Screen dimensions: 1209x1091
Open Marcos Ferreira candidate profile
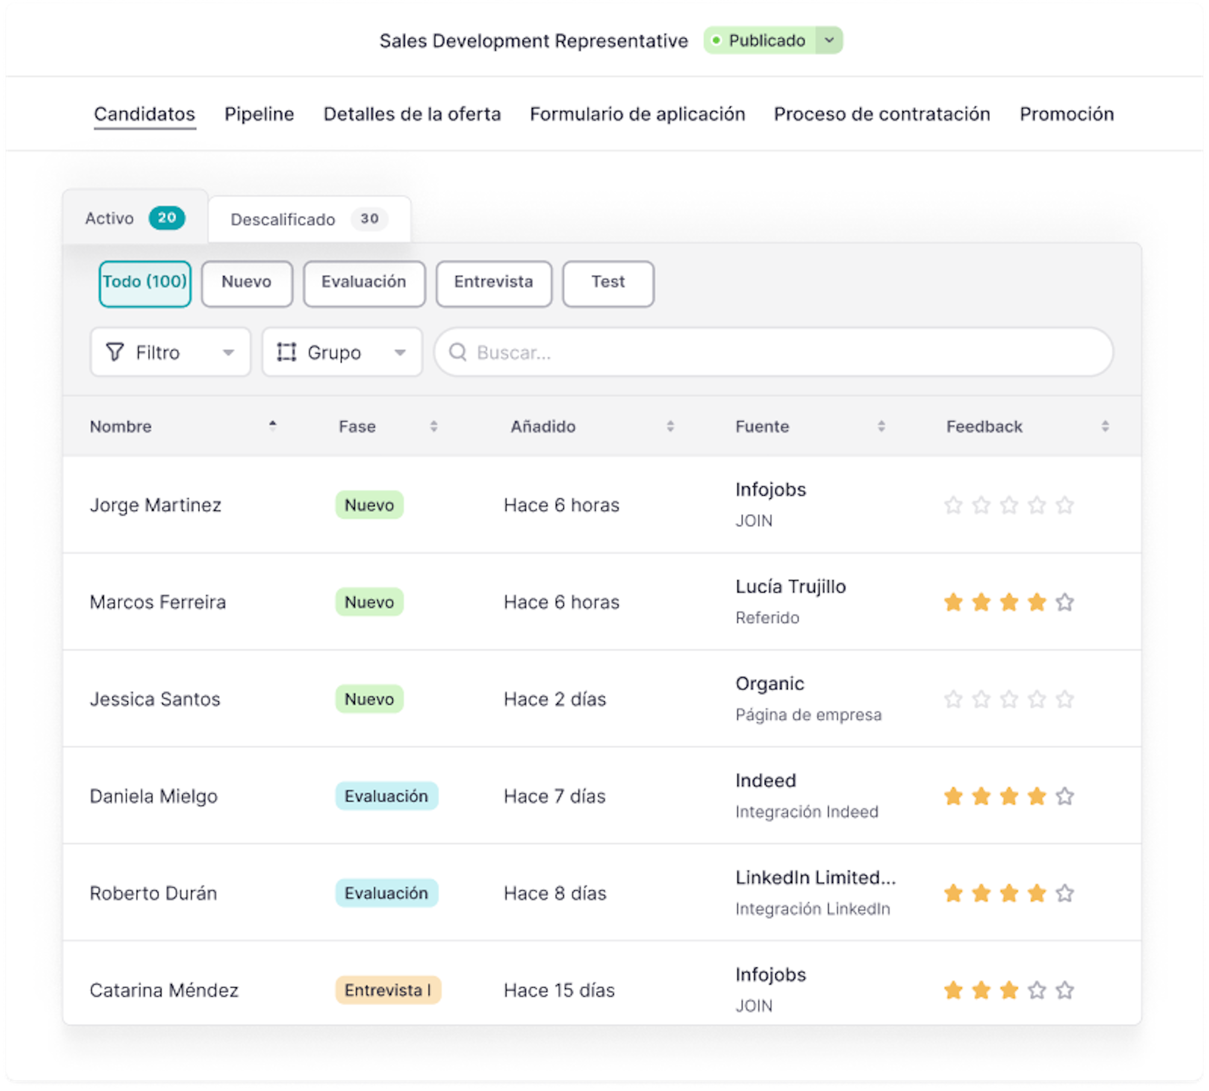(158, 602)
